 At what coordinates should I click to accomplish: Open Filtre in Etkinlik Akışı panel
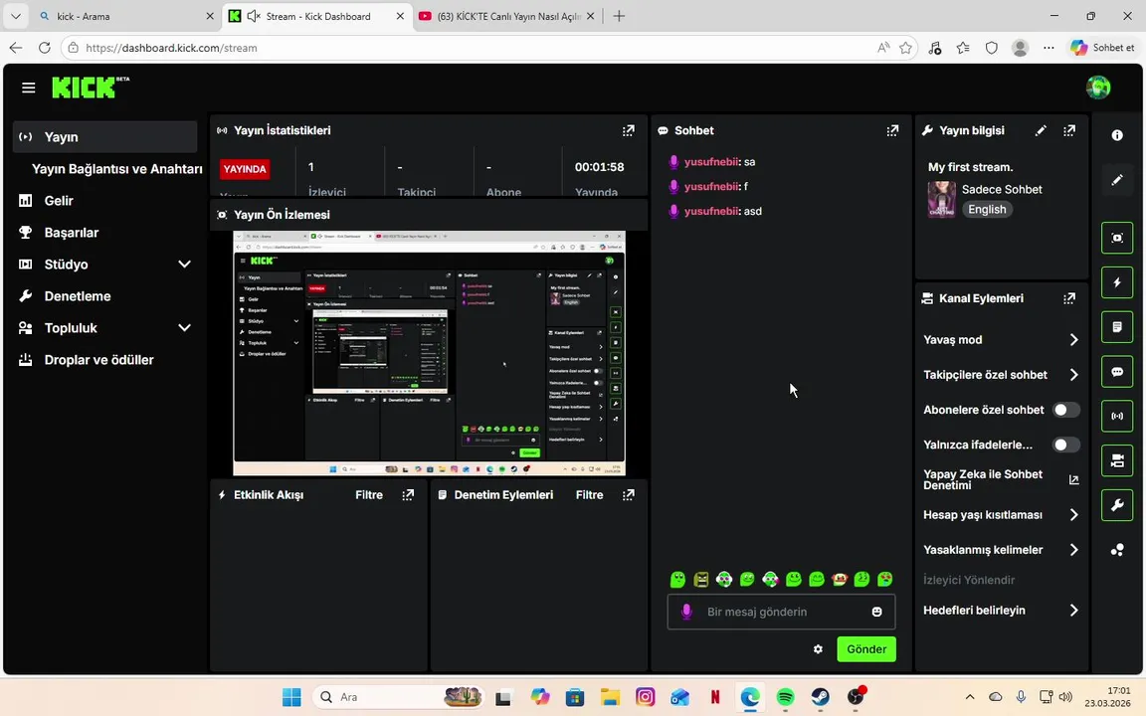(x=369, y=495)
